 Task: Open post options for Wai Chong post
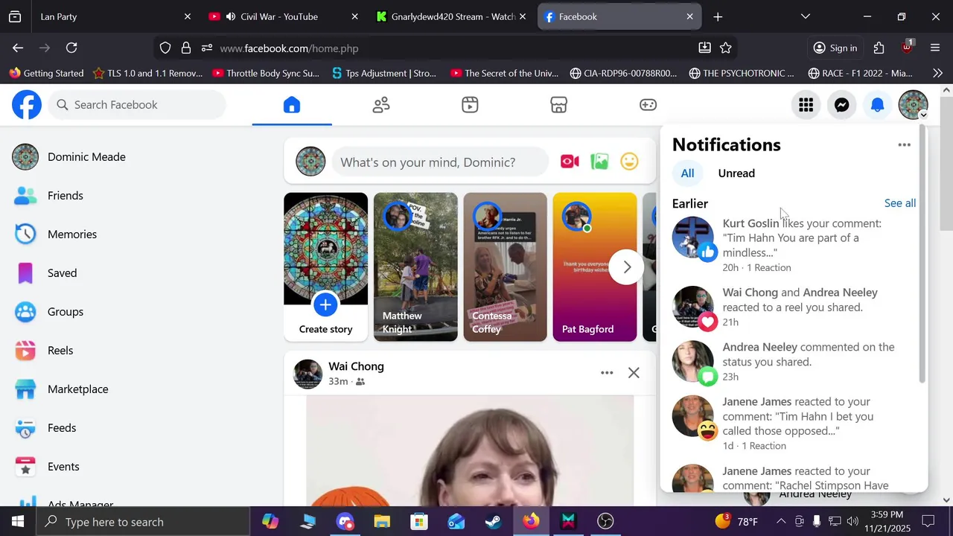click(607, 373)
